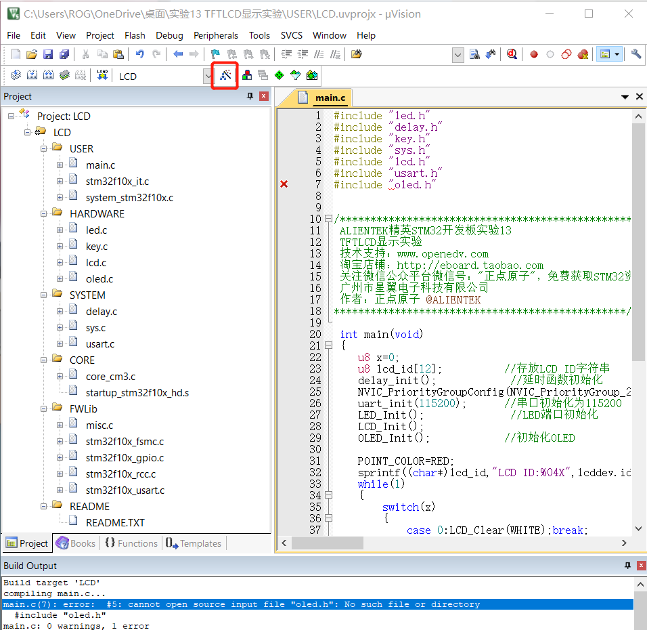Viewport: 647px width, 630px height.
Task: Open the SVCS menu
Action: 291,35
